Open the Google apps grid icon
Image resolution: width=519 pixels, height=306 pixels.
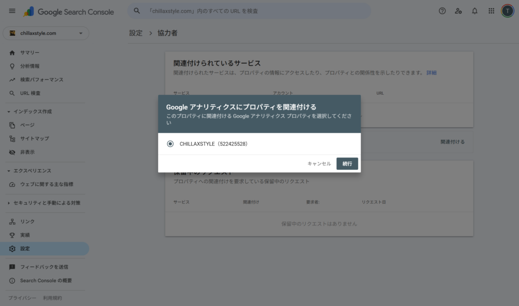491,11
